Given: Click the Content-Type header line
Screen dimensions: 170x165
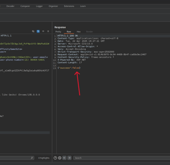Looking at the screenshot, I should (x=88, y=38).
